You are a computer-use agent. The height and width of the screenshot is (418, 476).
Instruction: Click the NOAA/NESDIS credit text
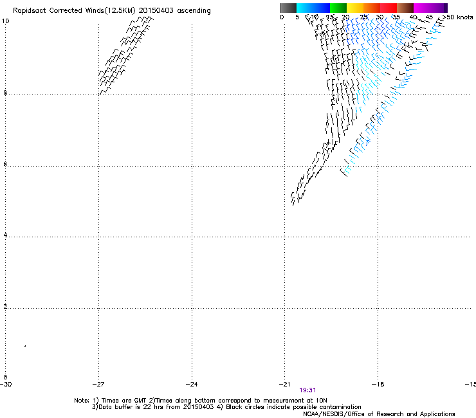tap(379, 414)
